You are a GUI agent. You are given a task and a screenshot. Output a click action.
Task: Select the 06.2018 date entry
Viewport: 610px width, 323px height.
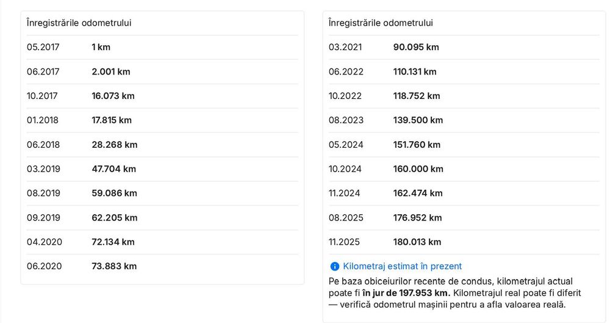[43, 145]
